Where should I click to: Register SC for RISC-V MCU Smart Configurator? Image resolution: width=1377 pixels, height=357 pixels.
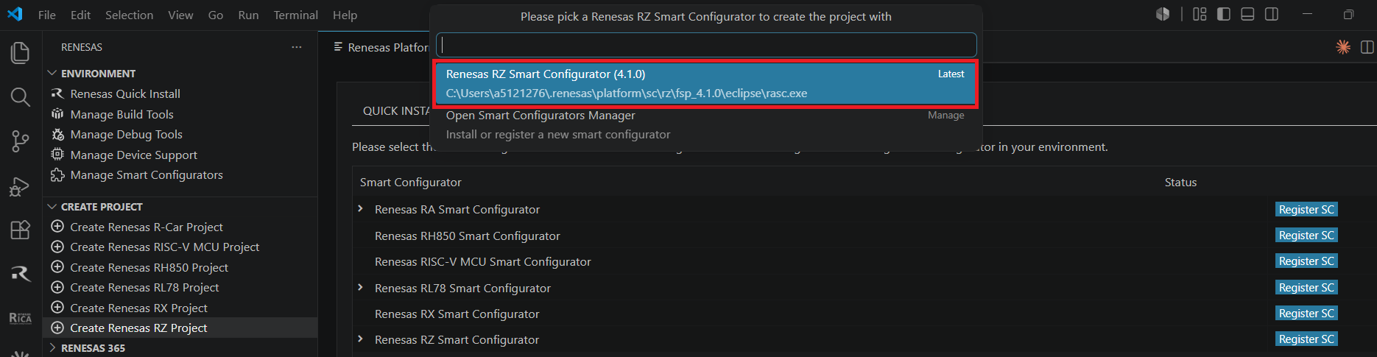pyautogui.click(x=1306, y=261)
